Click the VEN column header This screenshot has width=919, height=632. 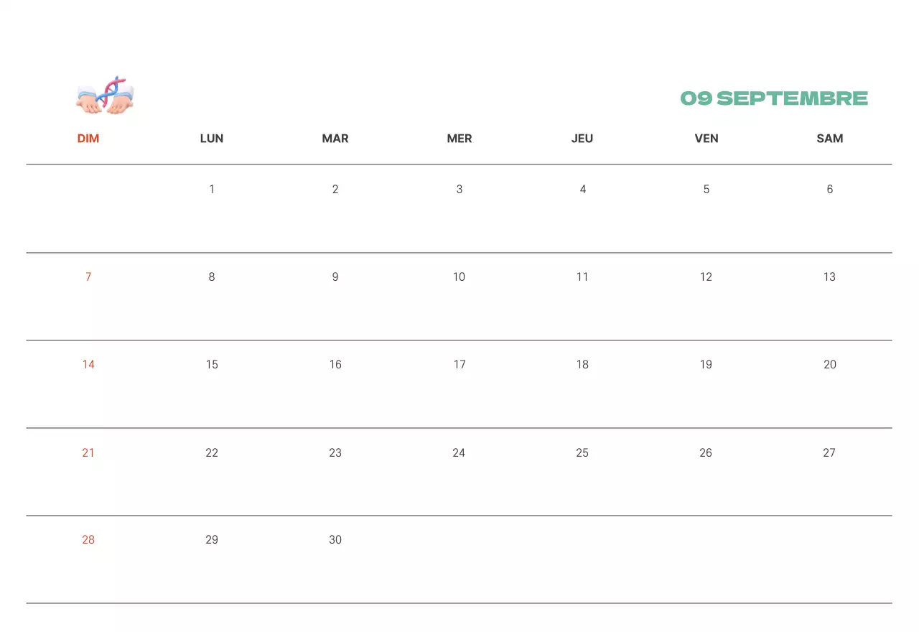pos(706,139)
